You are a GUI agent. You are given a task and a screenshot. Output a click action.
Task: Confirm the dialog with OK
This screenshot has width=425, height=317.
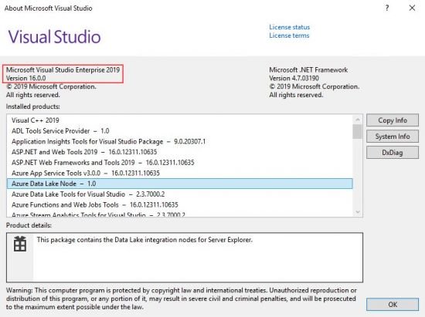pos(393,305)
